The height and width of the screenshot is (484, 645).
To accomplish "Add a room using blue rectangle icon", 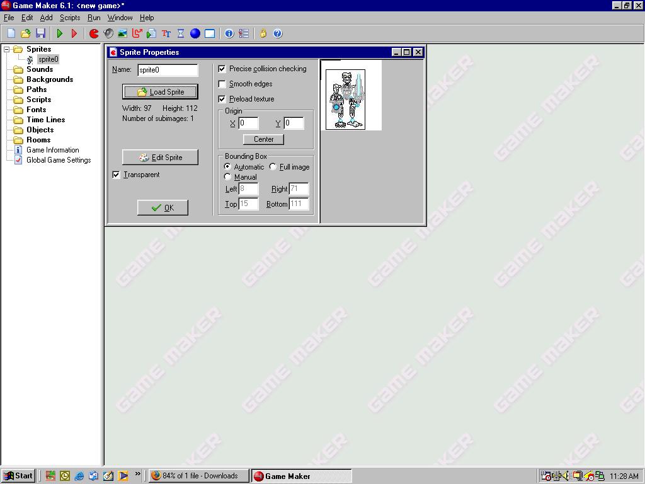I will pyautogui.click(x=210, y=34).
